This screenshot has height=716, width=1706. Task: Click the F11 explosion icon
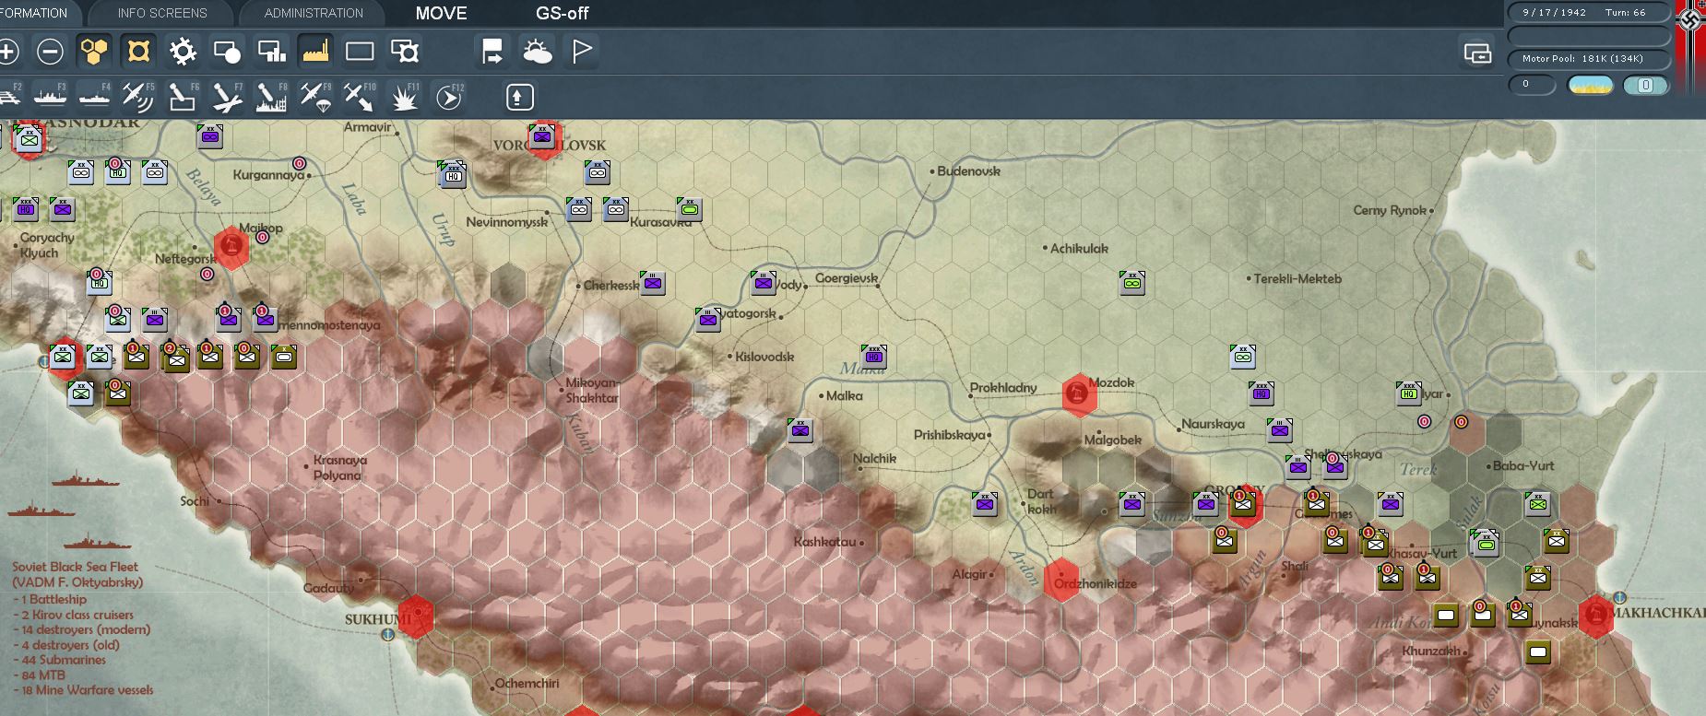coord(404,97)
